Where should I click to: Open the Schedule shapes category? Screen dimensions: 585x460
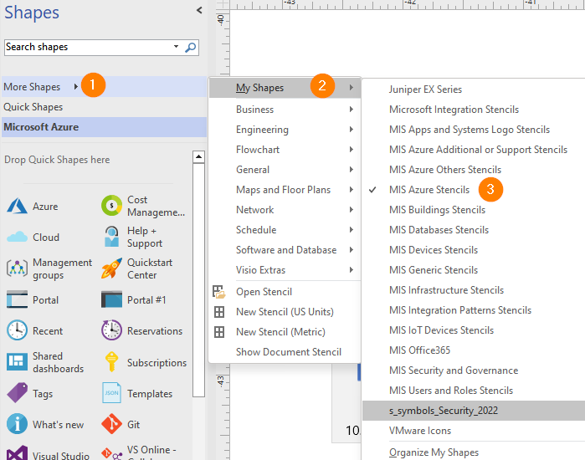click(285, 230)
